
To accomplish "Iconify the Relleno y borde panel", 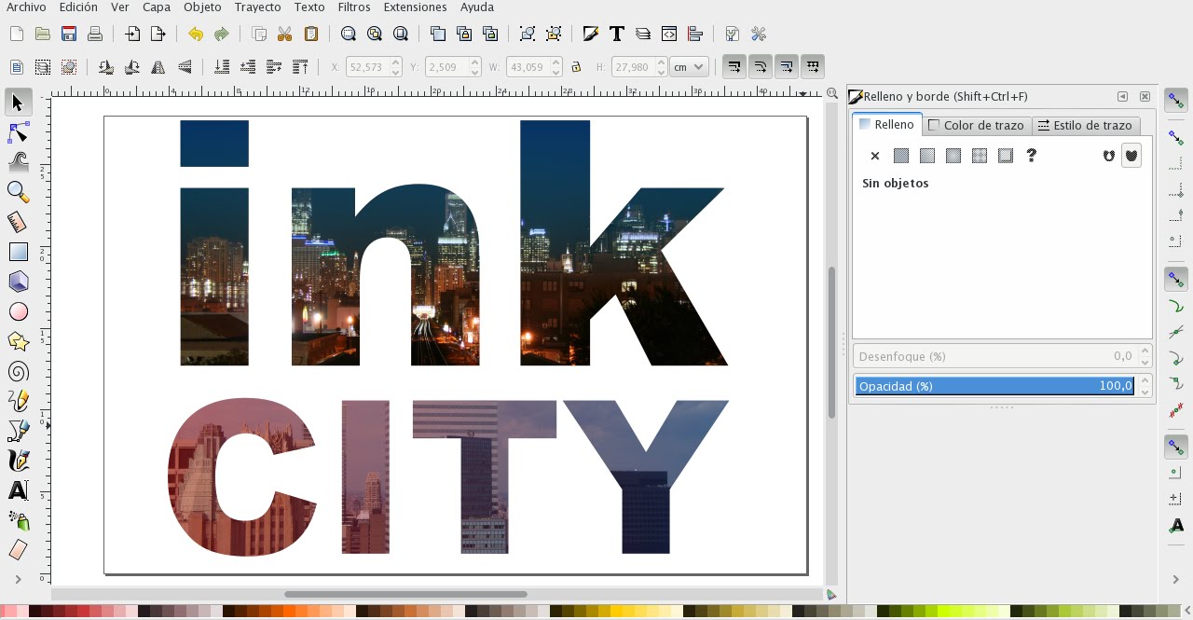I will (1122, 96).
